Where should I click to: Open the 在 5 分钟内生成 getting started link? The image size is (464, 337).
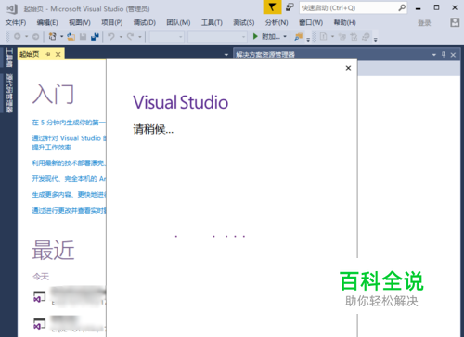click(69, 123)
